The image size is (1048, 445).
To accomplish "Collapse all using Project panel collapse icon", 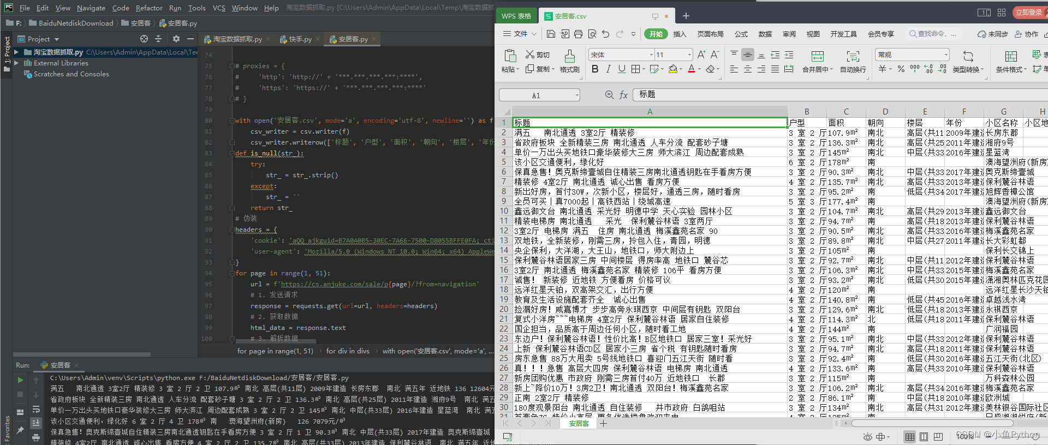I will (158, 39).
